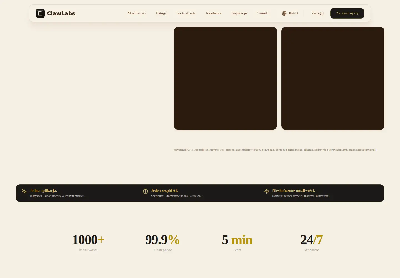400x278 pixels.
Task: Click the large 24/7 support statistic
Action: (x=312, y=240)
